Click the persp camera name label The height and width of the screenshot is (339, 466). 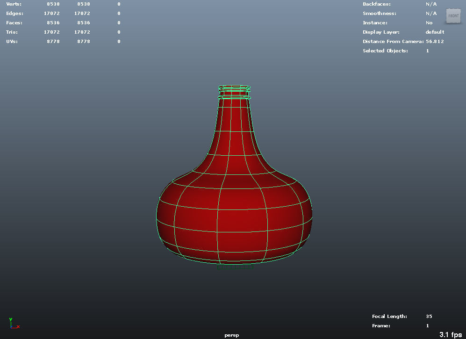(232, 335)
